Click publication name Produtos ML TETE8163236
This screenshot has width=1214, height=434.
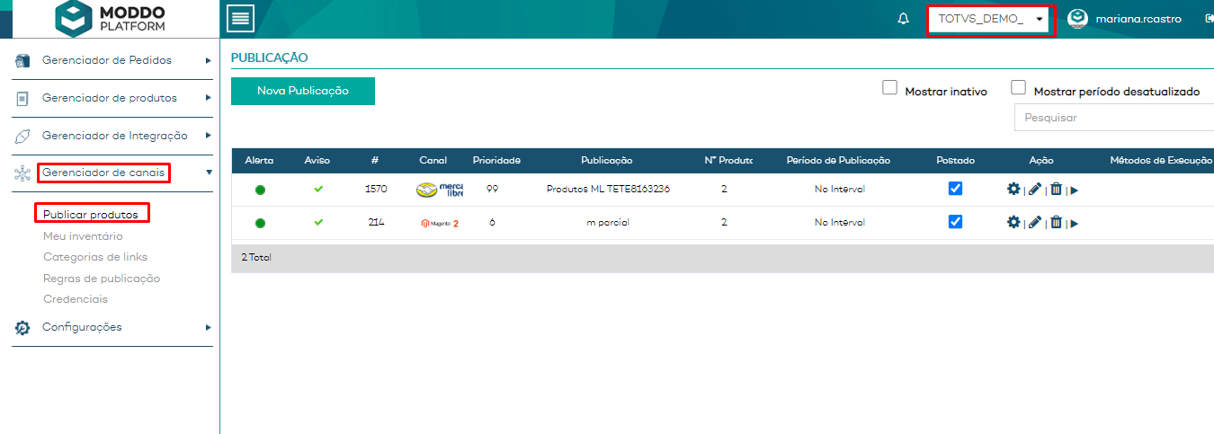pos(609,190)
